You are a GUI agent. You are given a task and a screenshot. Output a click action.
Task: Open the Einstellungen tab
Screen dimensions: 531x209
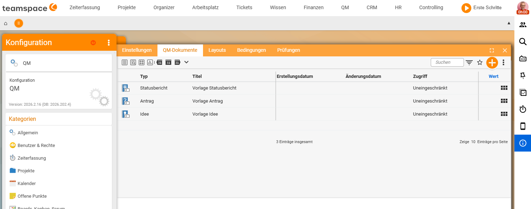coord(137,50)
